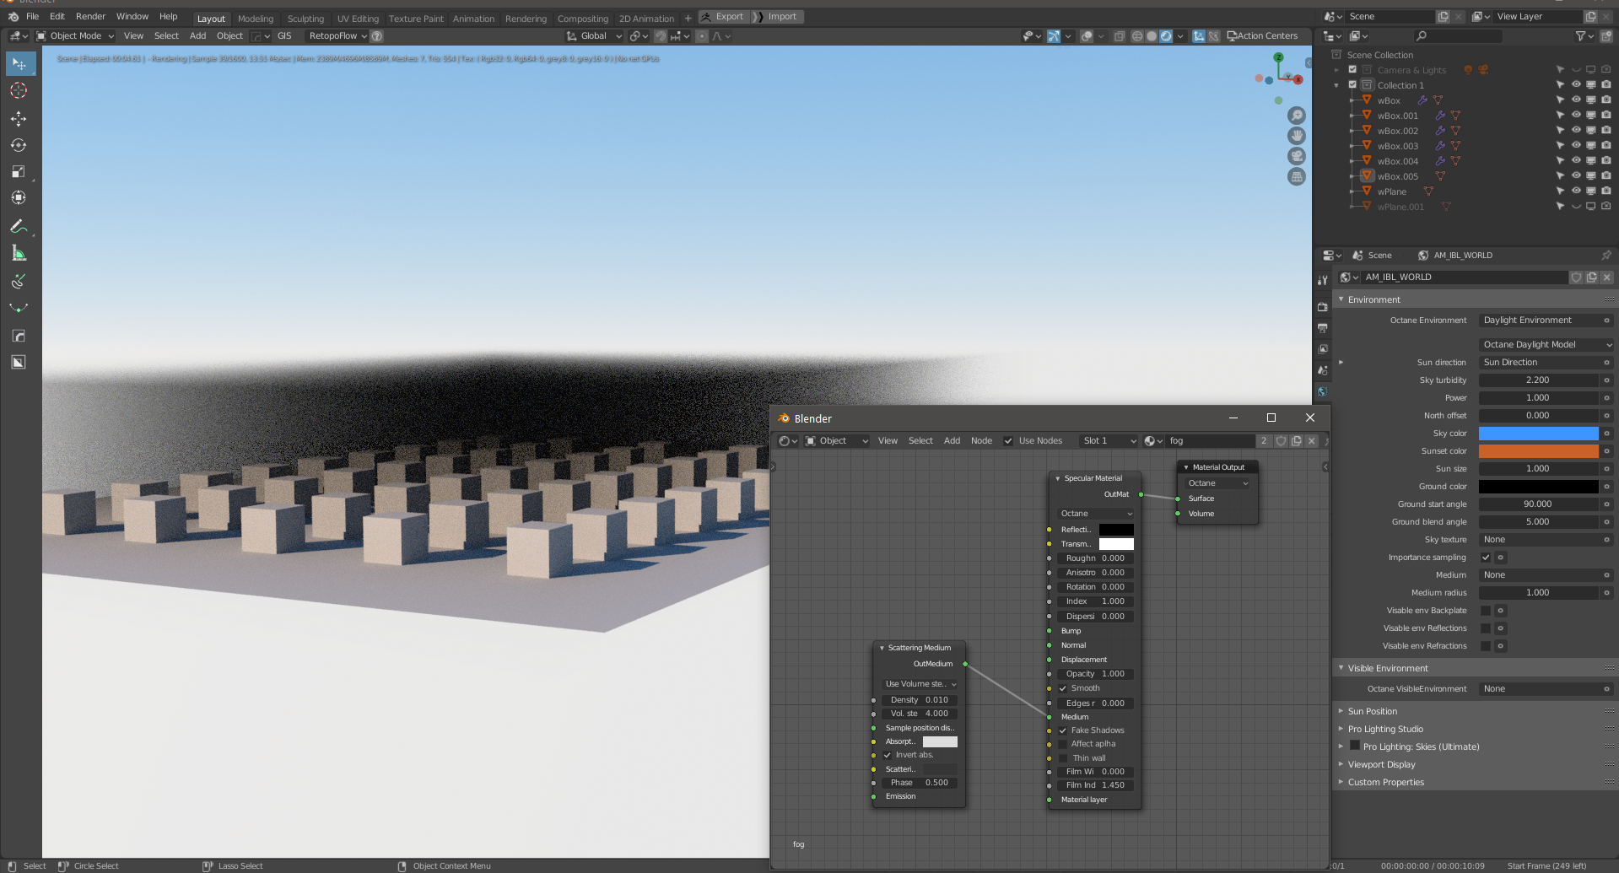Hide wBox.001 in the viewport

1575,116
